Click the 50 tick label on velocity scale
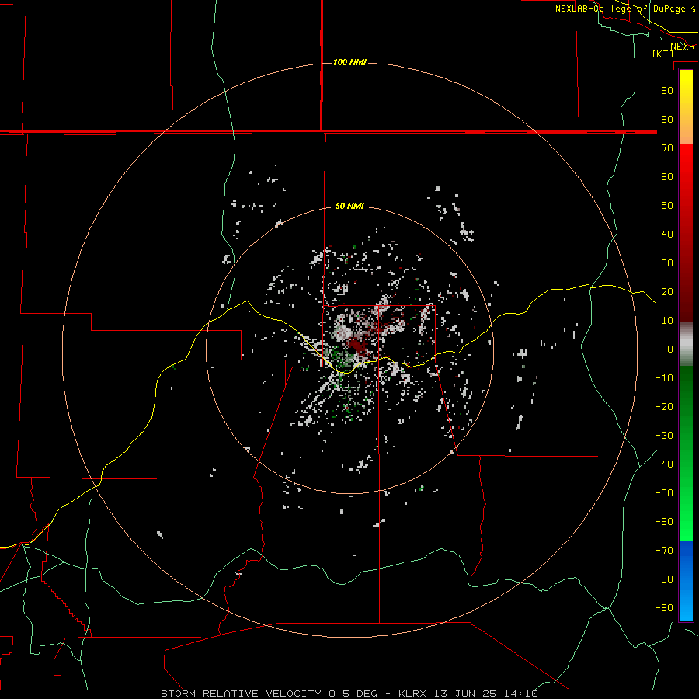 coord(667,206)
